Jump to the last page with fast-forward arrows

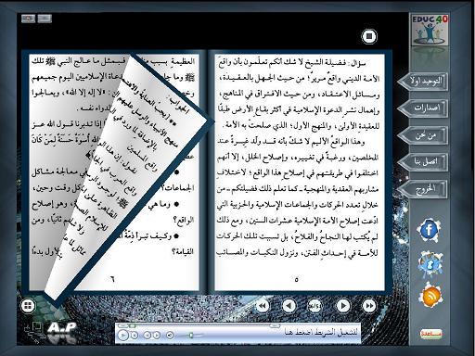pos(369,306)
